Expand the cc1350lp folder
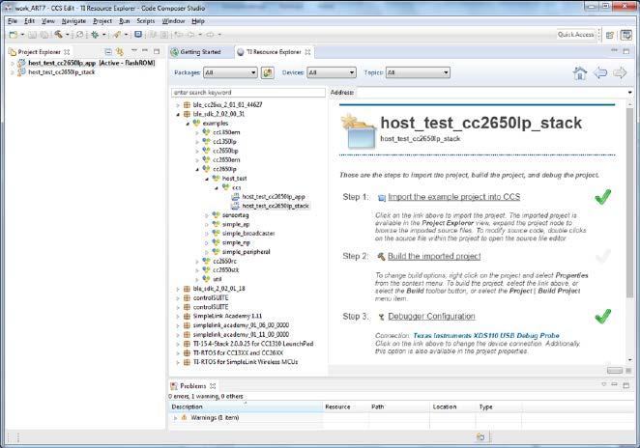 (197, 142)
